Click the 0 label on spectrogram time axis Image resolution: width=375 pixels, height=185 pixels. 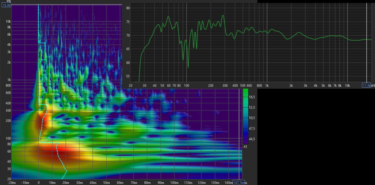coord(39,183)
